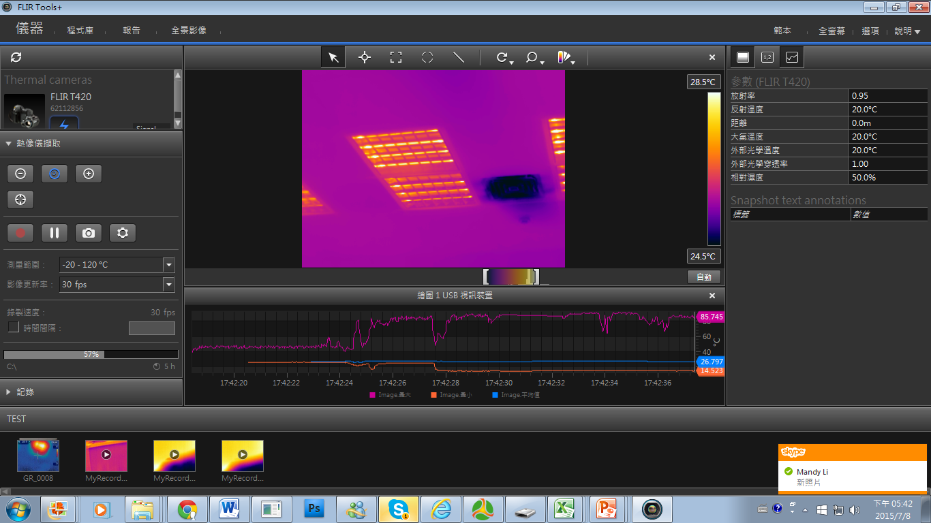This screenshot has height=523, width=931.
Task: Switch to the plot graph panel view
Action: 792,57
